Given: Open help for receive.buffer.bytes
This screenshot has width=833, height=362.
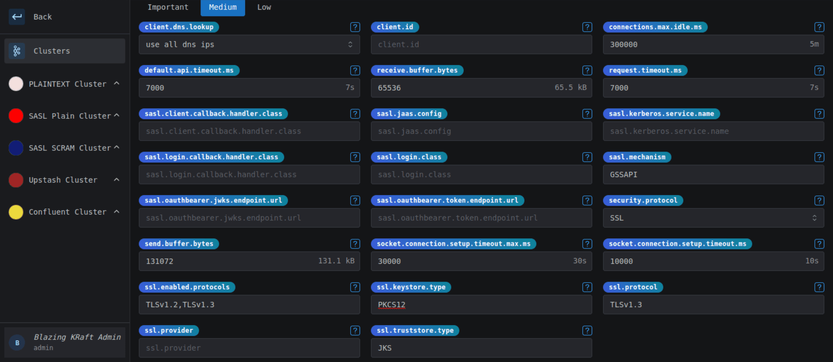Looking at the screenshot, I should [x=587, y=70].
